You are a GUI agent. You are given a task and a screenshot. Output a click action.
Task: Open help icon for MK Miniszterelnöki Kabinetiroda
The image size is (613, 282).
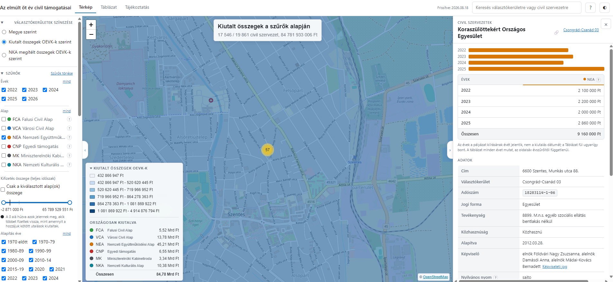[69, 156]
